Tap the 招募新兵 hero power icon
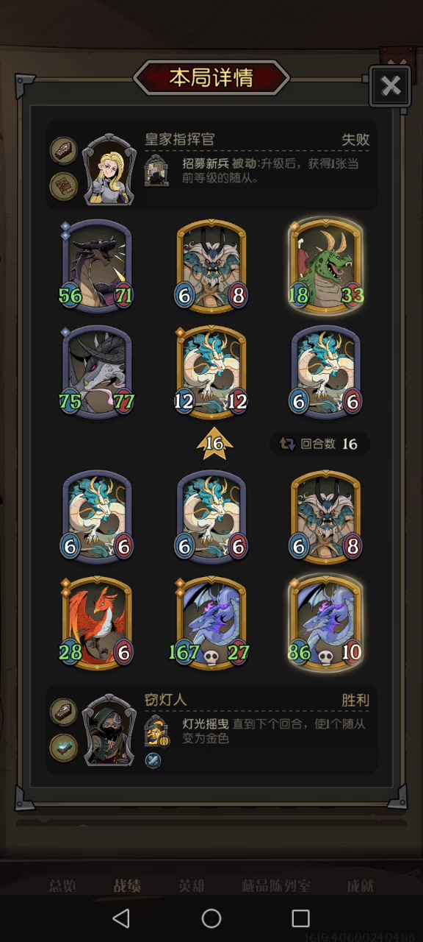Image resolution: width=423 pixels, height=942 pixels. [x=156, y=170]
